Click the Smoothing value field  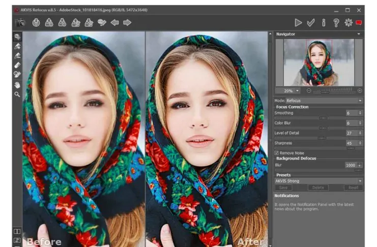pos(351,113)
